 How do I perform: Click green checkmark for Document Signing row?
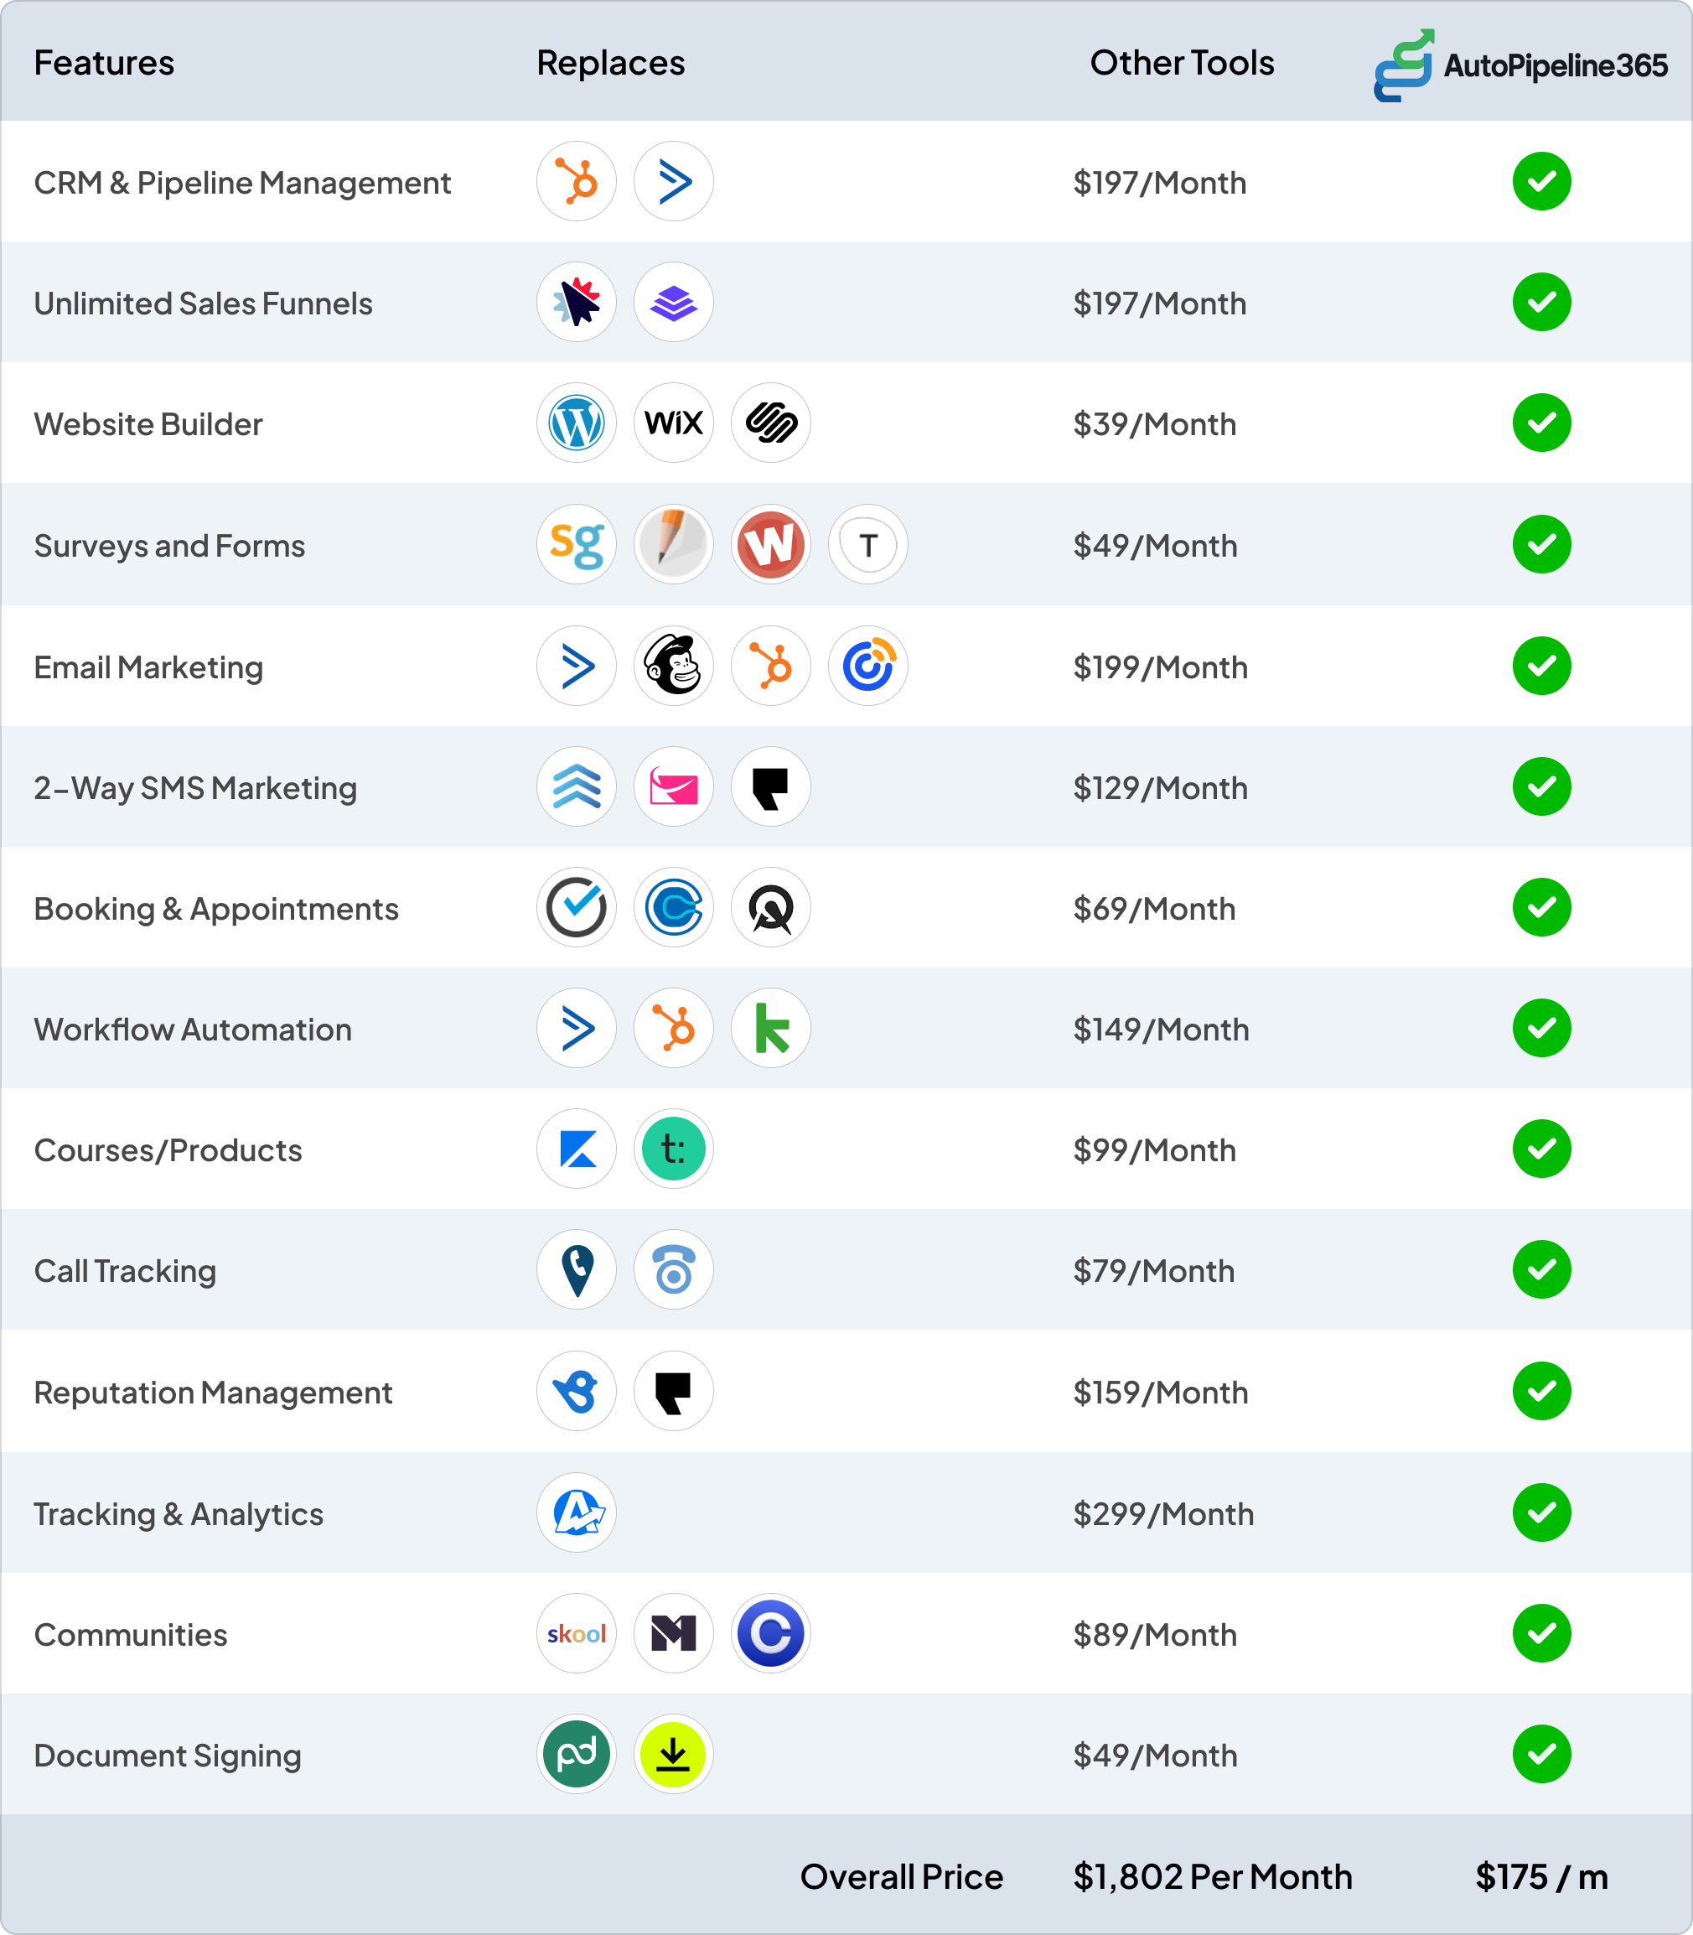pyautogui.click(x=1541, y=1755)
